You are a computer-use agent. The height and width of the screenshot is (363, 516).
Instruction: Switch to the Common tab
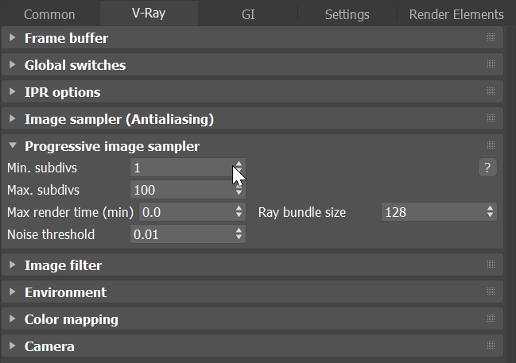coord(49,14)
